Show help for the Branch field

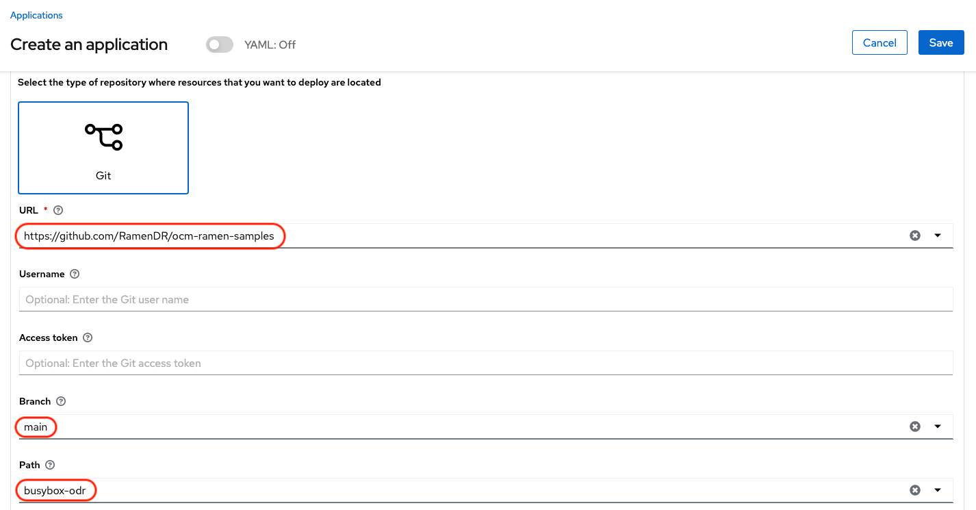tap(61, 401)
